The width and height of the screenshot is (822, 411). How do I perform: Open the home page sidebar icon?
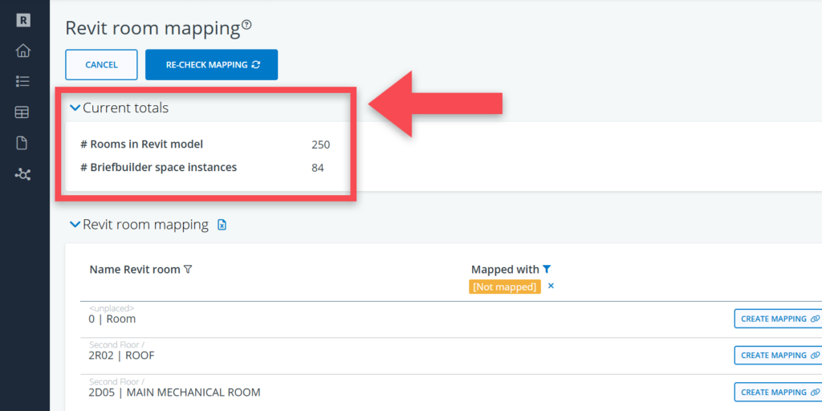coord(22,51)
